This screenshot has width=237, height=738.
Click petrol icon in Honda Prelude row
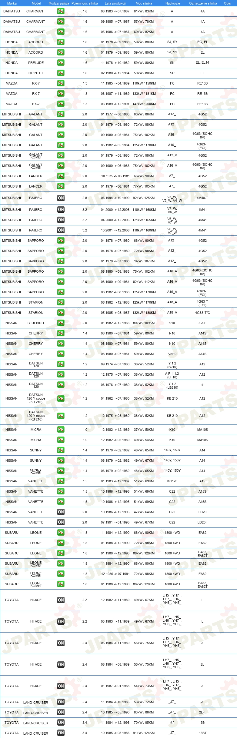coord(61,63)
